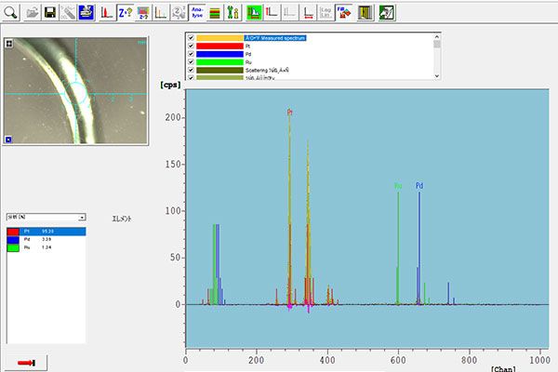Open the analysis [%] dropdown

pyautogui.click(x=82, y=215)
